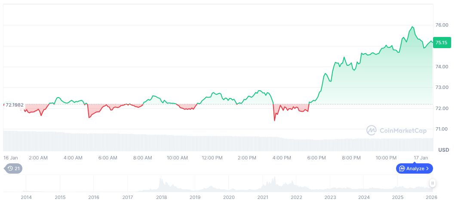Screen dimensions: 461x202
Task: Click the 71.00 price axis label
Action: pyautogui.click(x=443, y=129)
